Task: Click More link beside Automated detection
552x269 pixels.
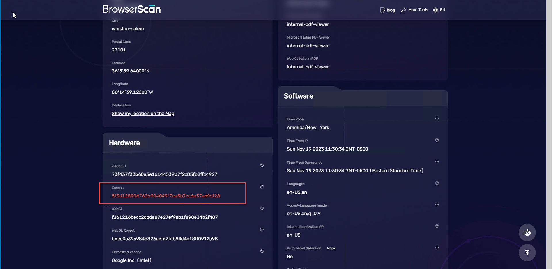Action: [331, 248]
